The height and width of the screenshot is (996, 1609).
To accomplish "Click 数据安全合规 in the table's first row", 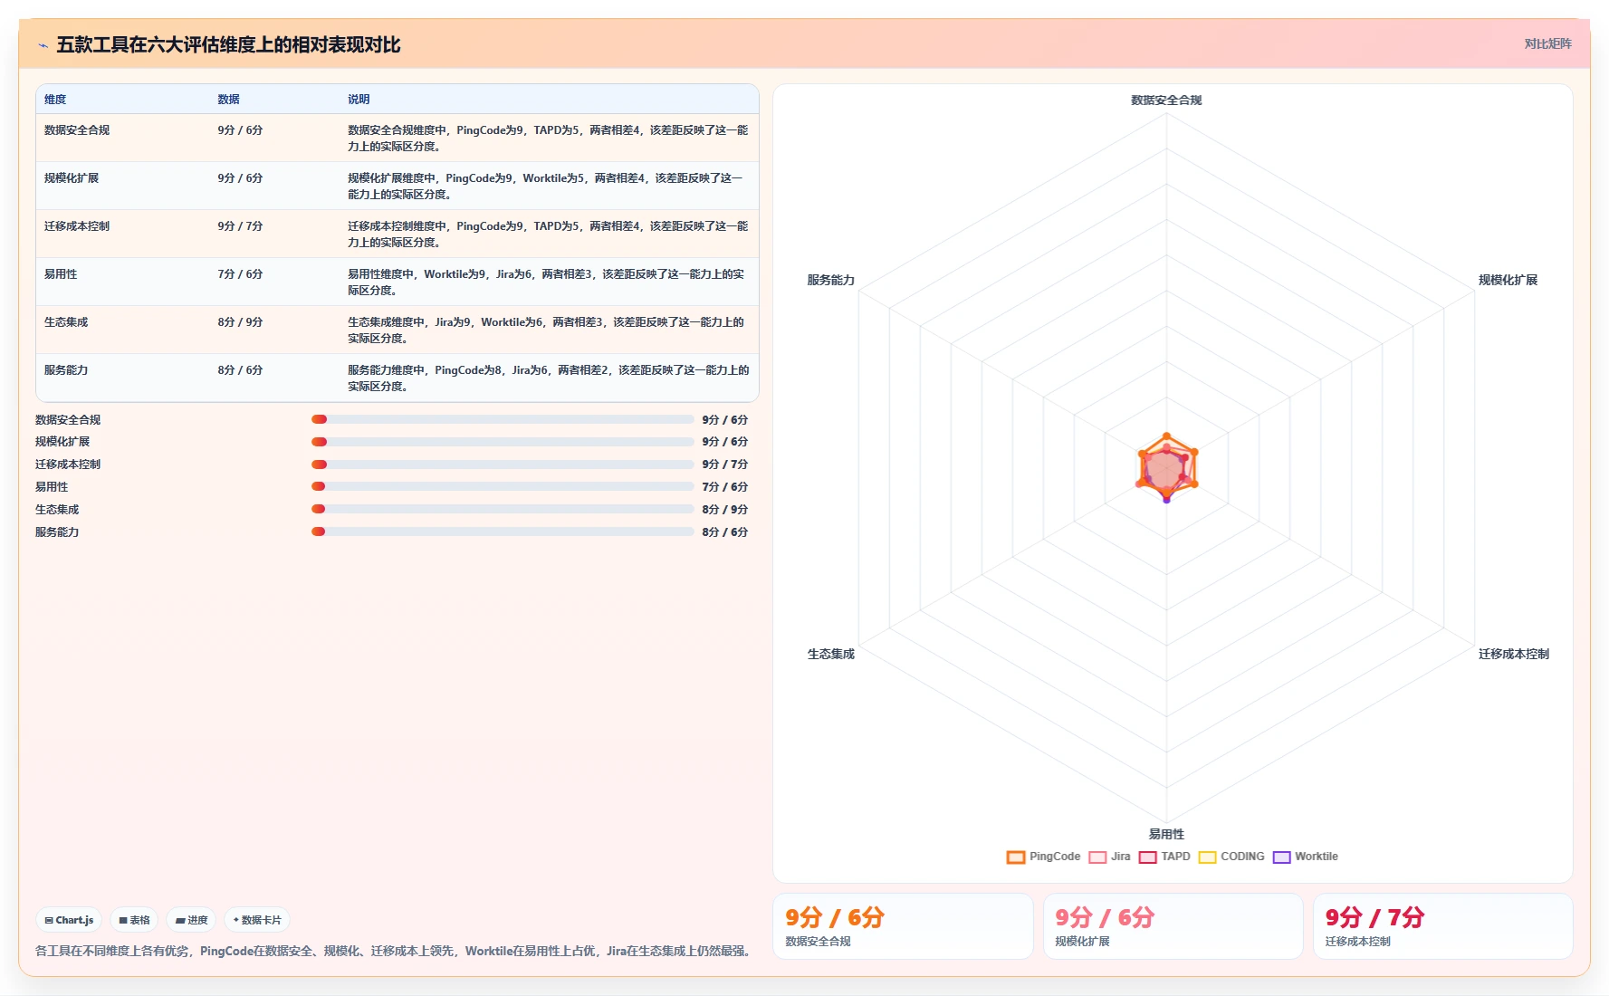I will coord(77,130).
